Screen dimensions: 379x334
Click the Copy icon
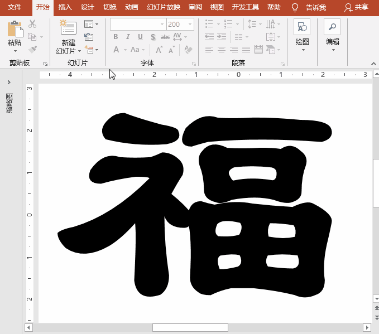tap(32, 37)
